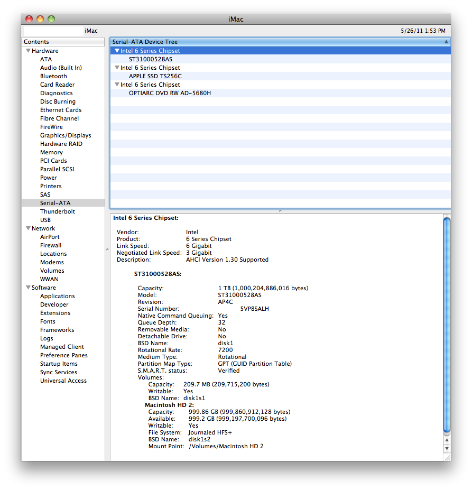Click the sidebar vertical split handle
The image size is (472, 490).
pyautogui.click(x=107, y=249)
